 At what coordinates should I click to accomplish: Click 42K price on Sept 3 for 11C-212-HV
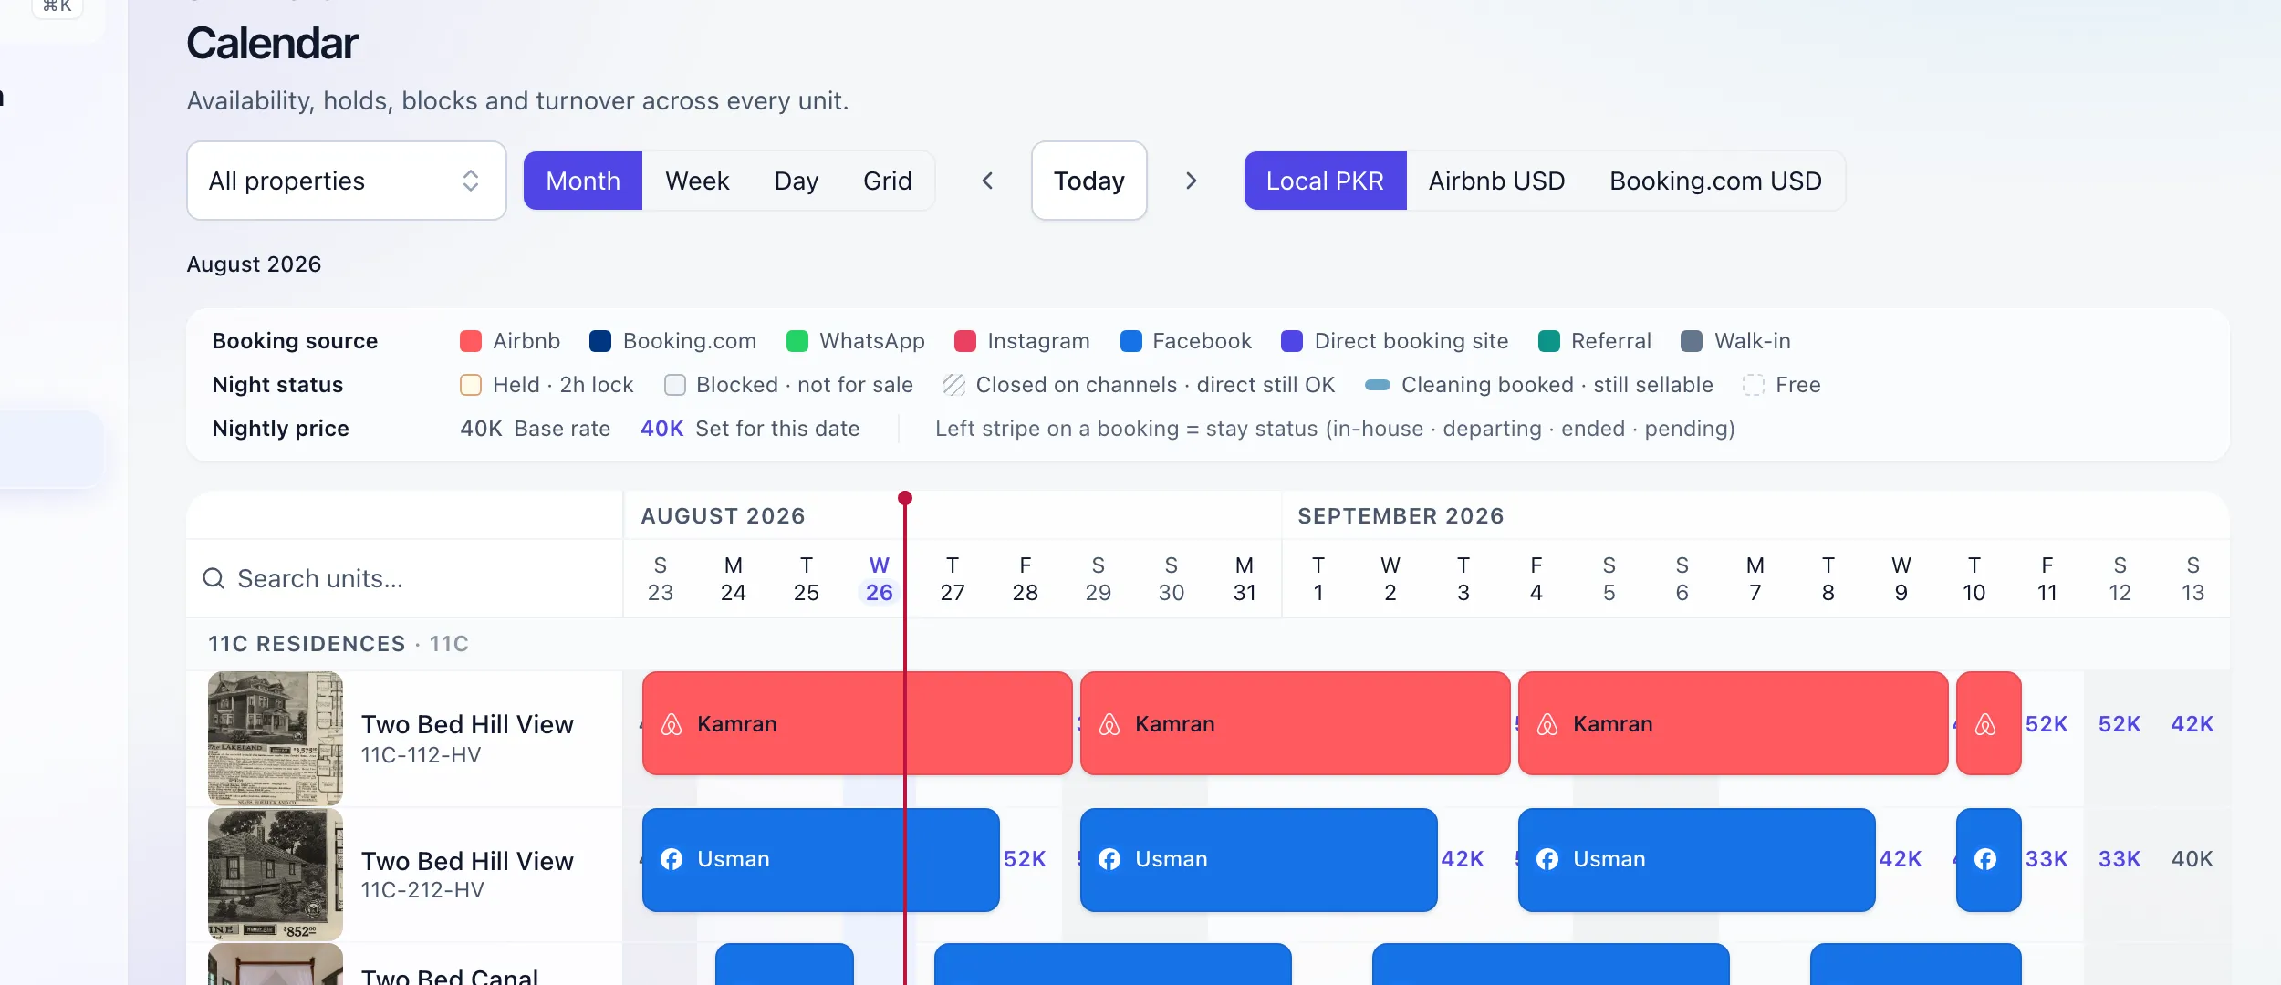pos(1463,859)
